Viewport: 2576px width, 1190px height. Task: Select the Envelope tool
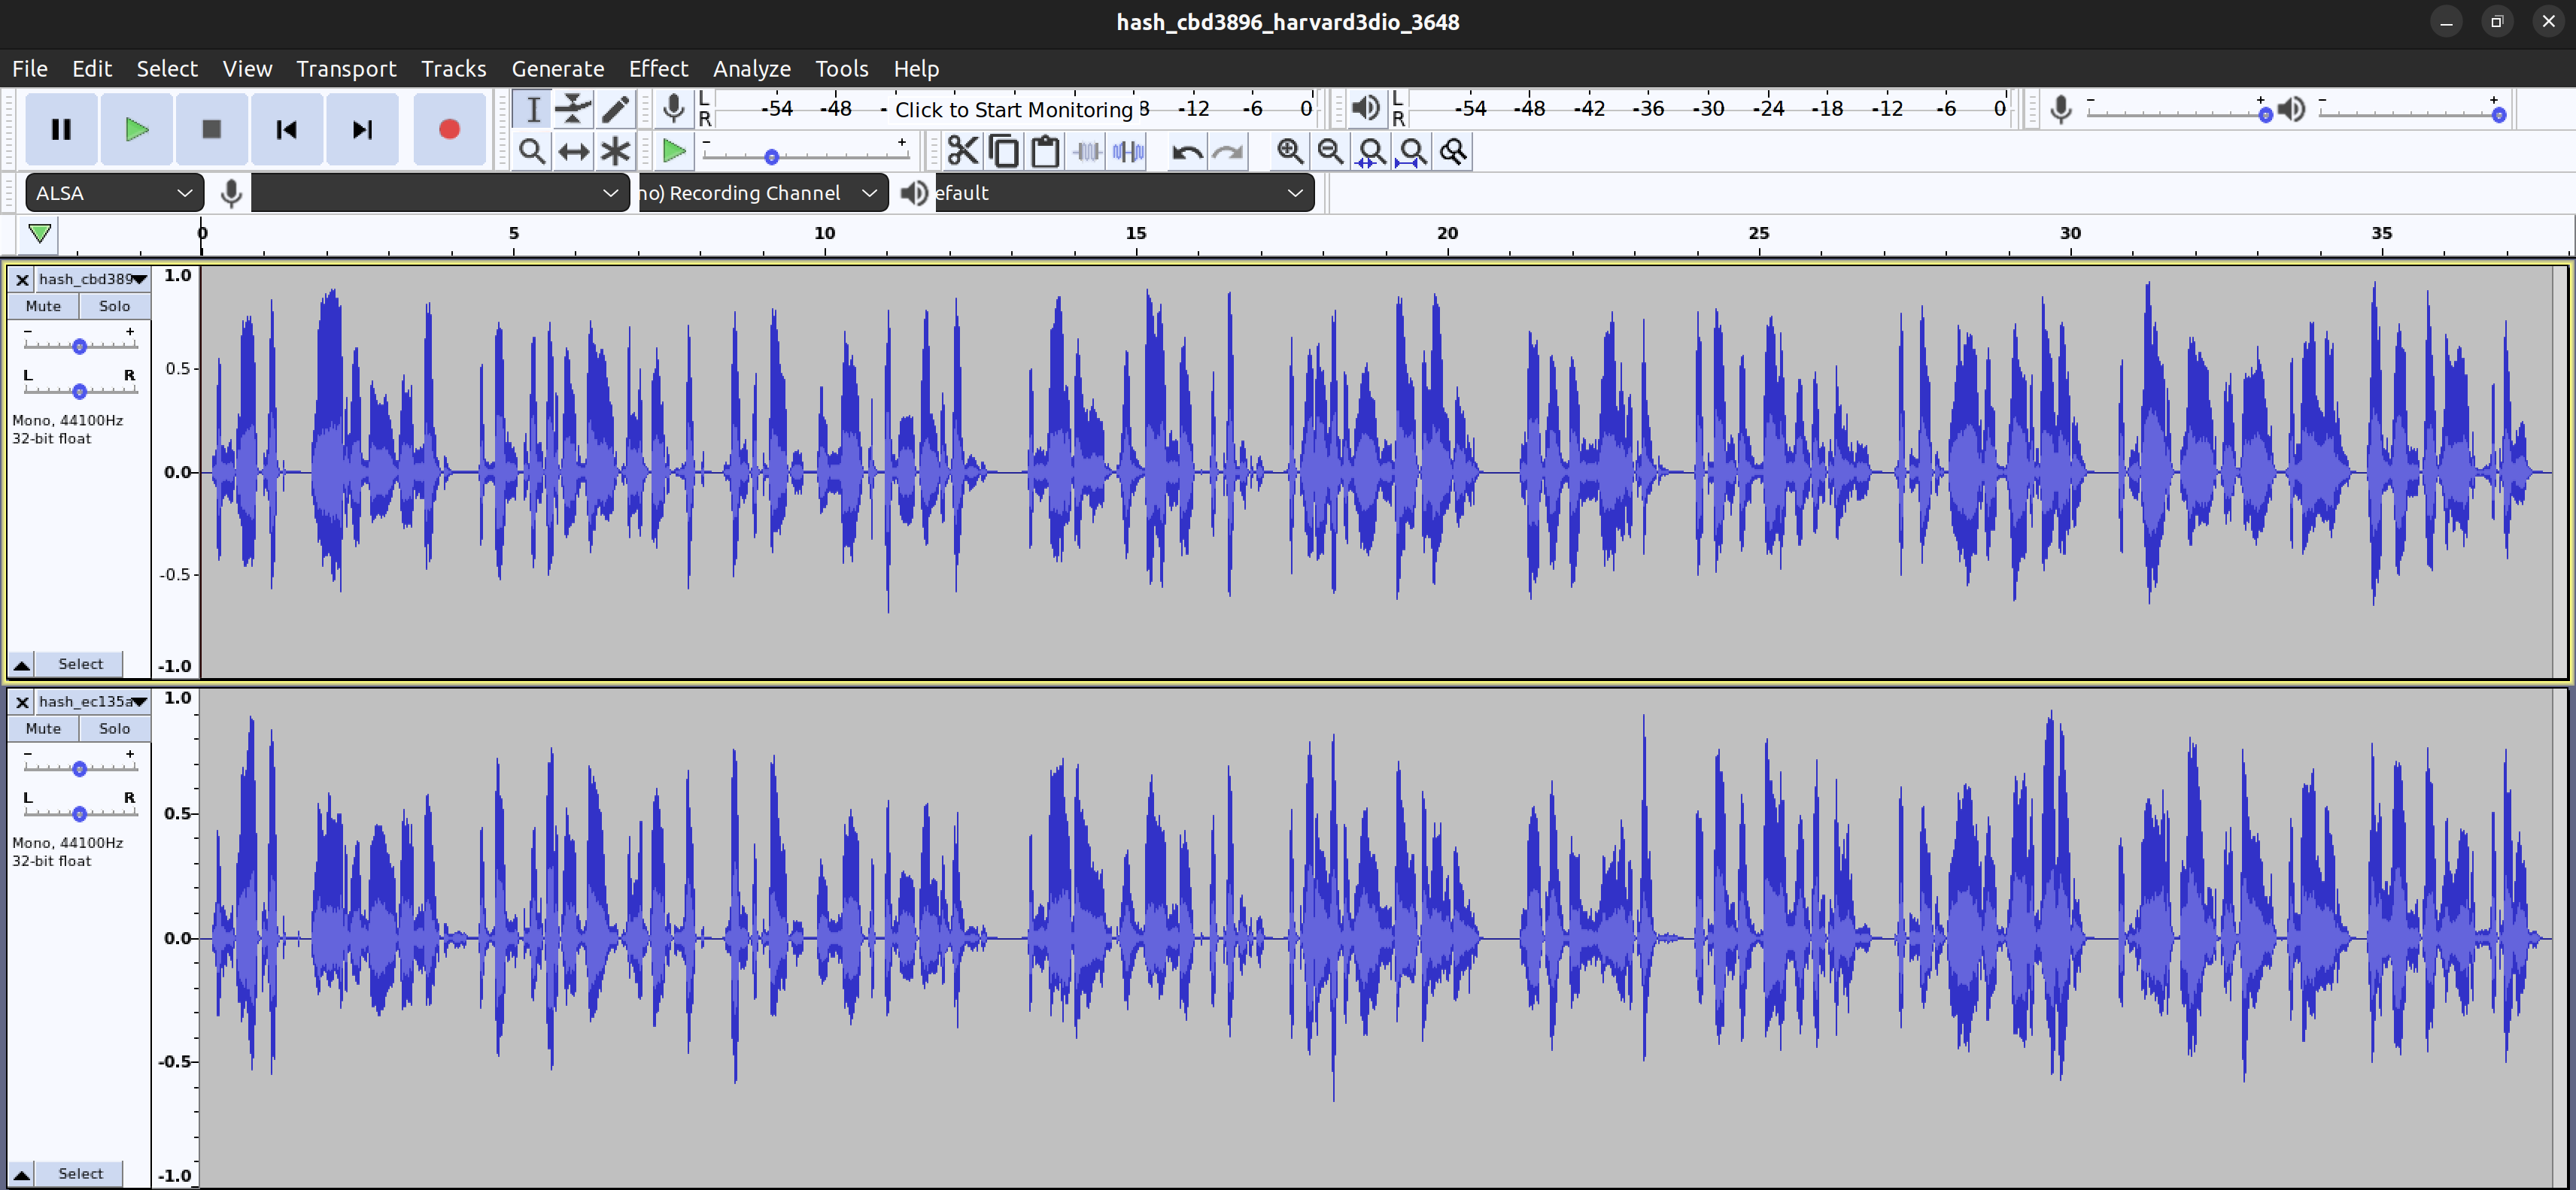[573, 109]
